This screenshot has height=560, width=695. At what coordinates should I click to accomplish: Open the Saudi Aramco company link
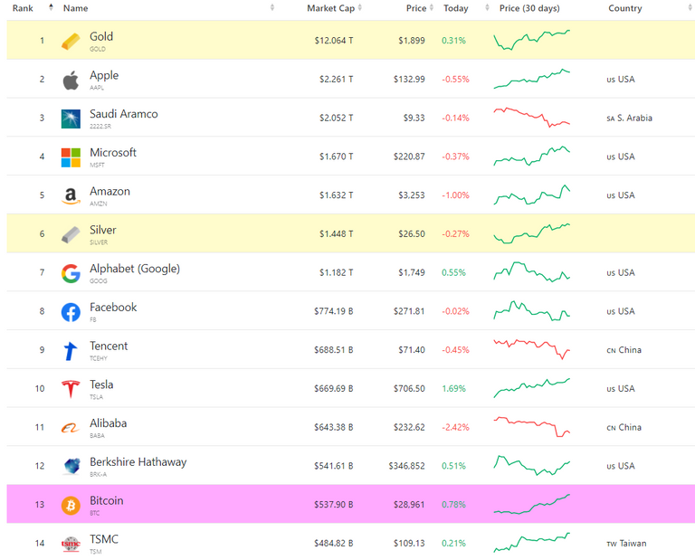124,114
